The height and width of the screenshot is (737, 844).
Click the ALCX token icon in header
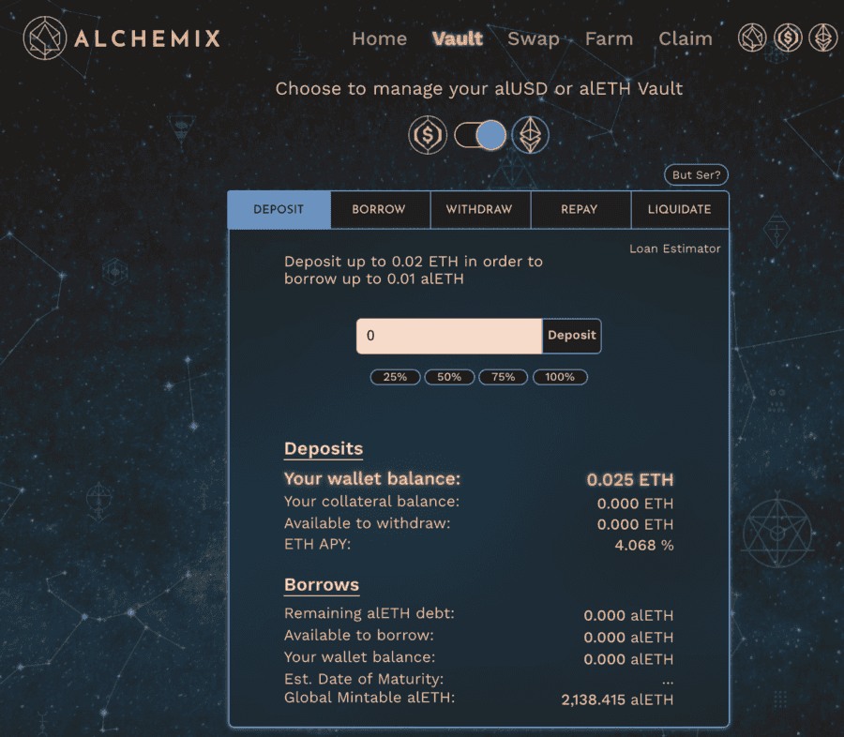click(x=752, y=38)
